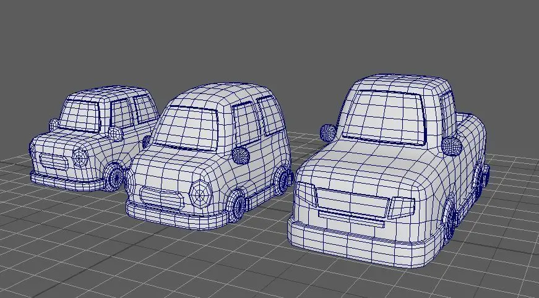Click the middle car's front grille
539x298 pixels.
(162, 198)
